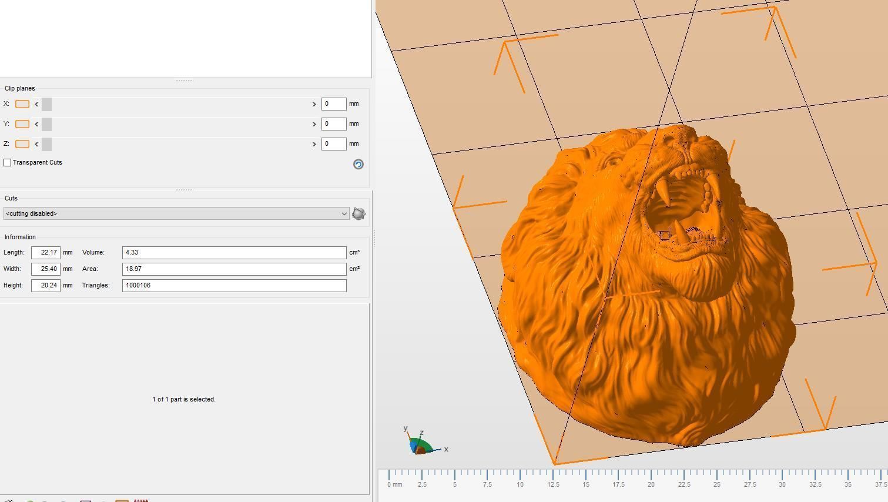This screenshot has height=502, width=888.
Task: Click the Triangles field showing 1000106
Action: (x=234, y=285)
